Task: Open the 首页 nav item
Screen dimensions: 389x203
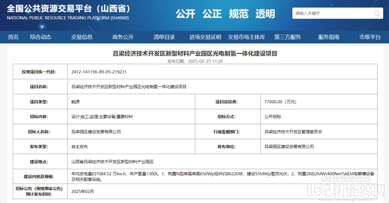Action: (13, 37)
